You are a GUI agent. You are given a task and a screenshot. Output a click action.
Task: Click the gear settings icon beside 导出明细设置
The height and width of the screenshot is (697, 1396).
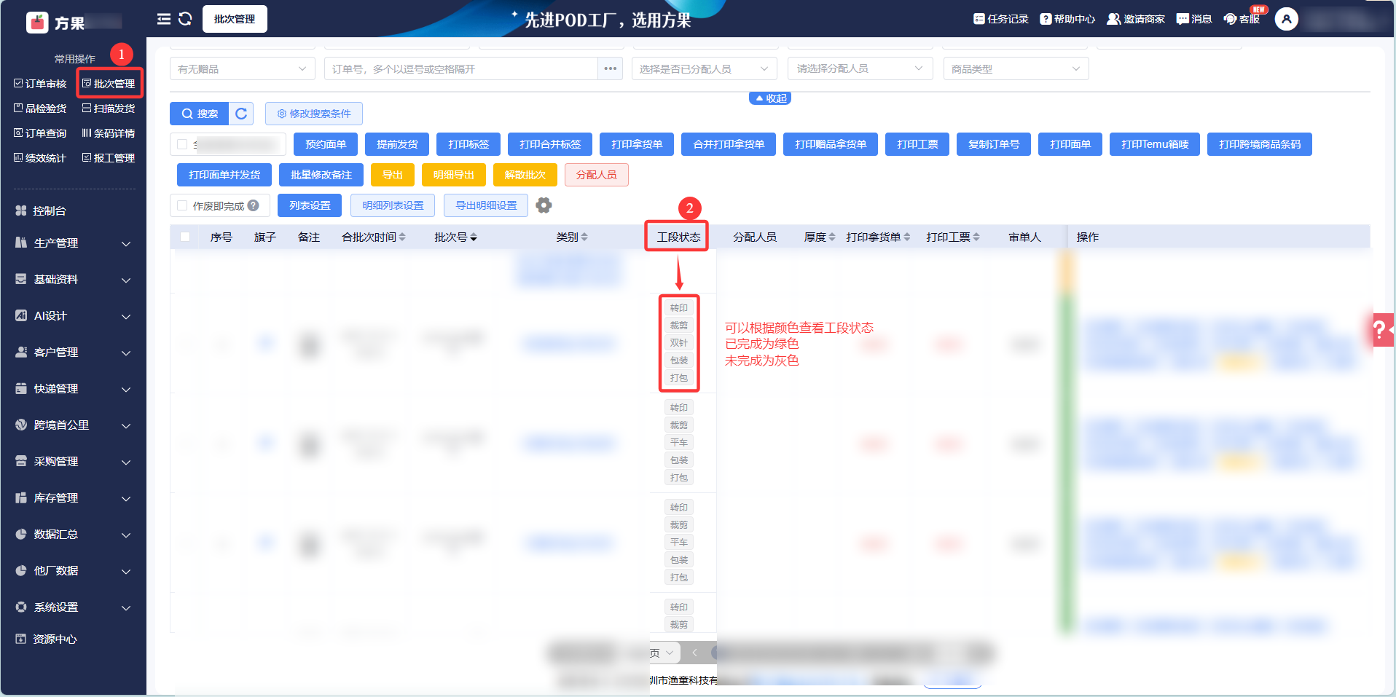point(544,205)
